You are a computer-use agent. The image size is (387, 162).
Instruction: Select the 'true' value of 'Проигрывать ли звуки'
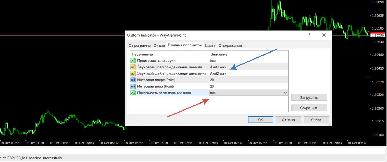pos(248,61)
